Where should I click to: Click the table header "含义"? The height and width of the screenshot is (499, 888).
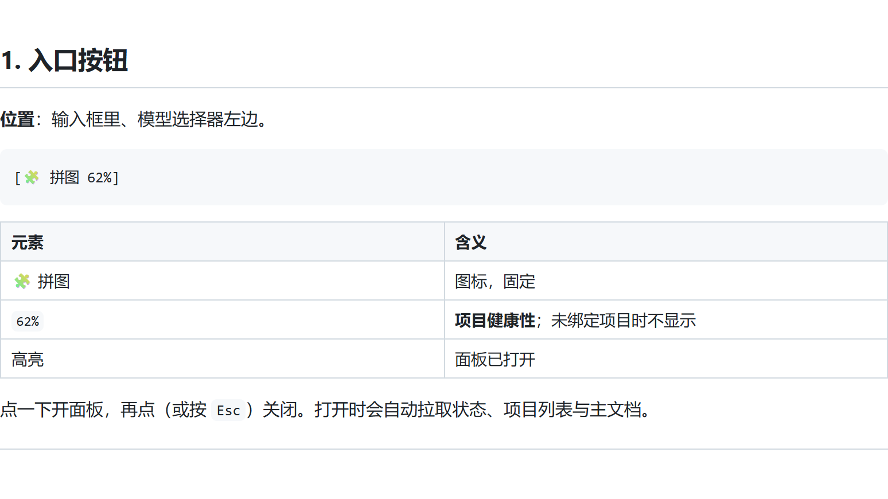tap(470, 242)
